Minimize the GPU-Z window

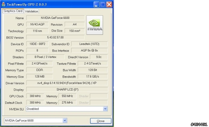(96, 5)
